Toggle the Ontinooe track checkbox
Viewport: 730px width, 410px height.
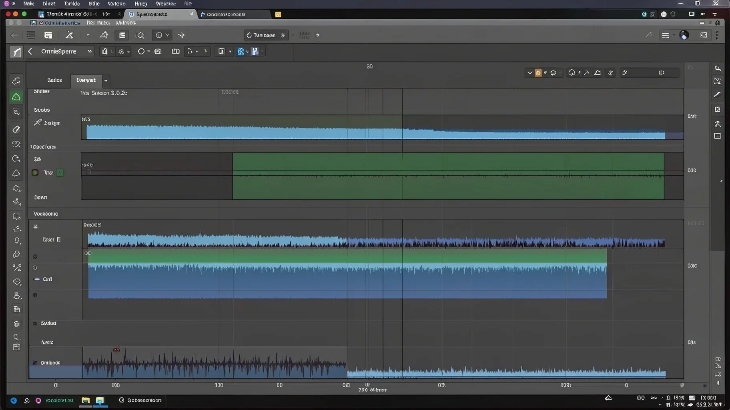click(35, 363)
